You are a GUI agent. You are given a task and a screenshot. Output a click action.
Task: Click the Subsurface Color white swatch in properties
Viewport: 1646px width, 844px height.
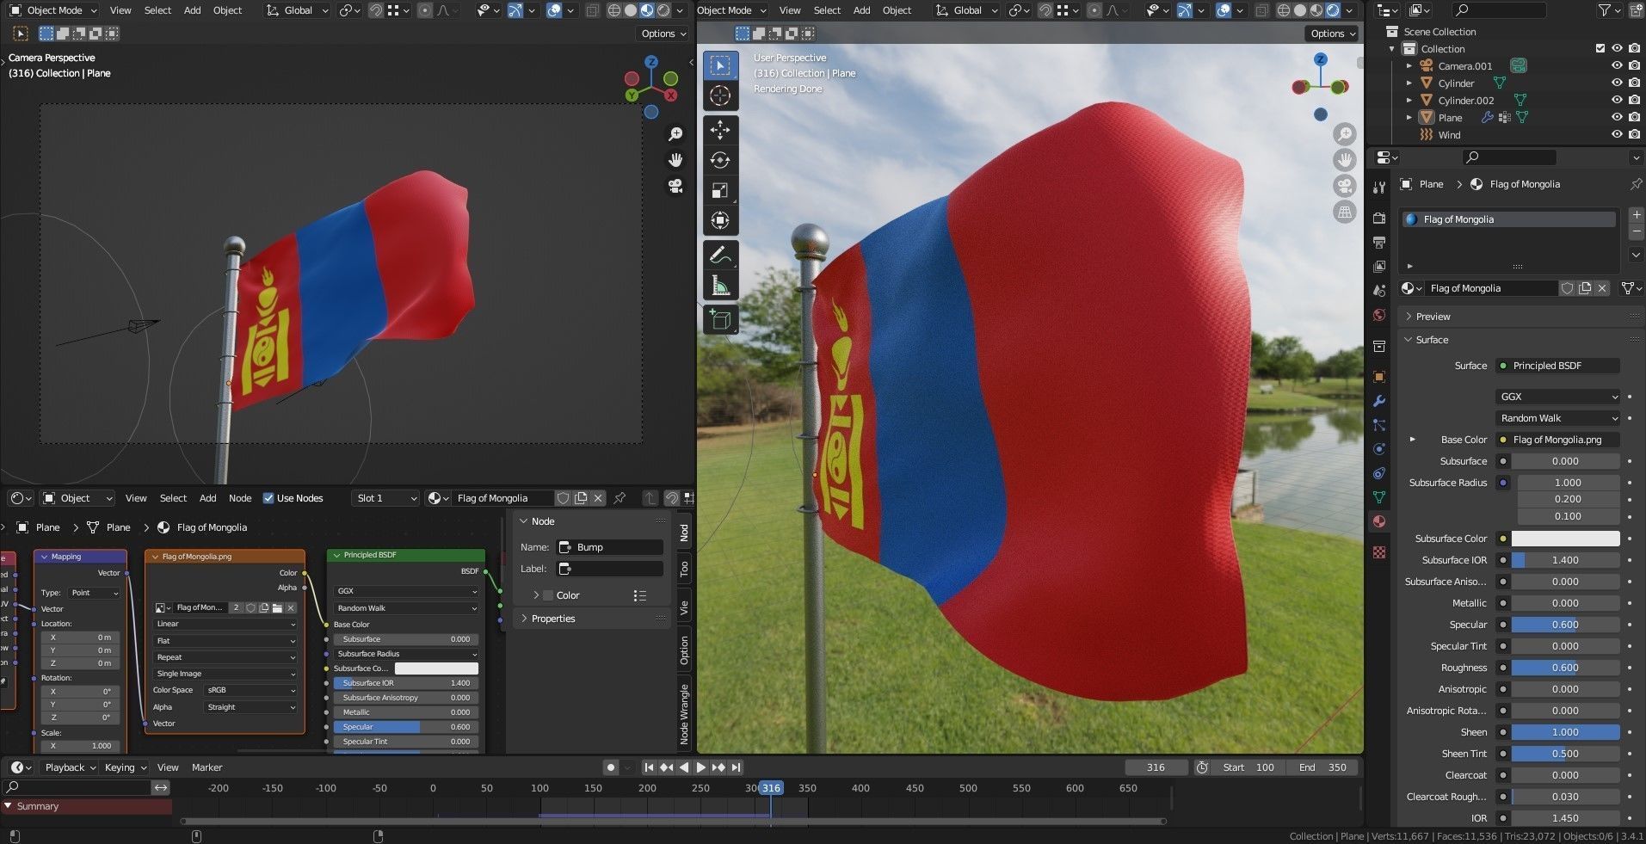point(1565,539)
